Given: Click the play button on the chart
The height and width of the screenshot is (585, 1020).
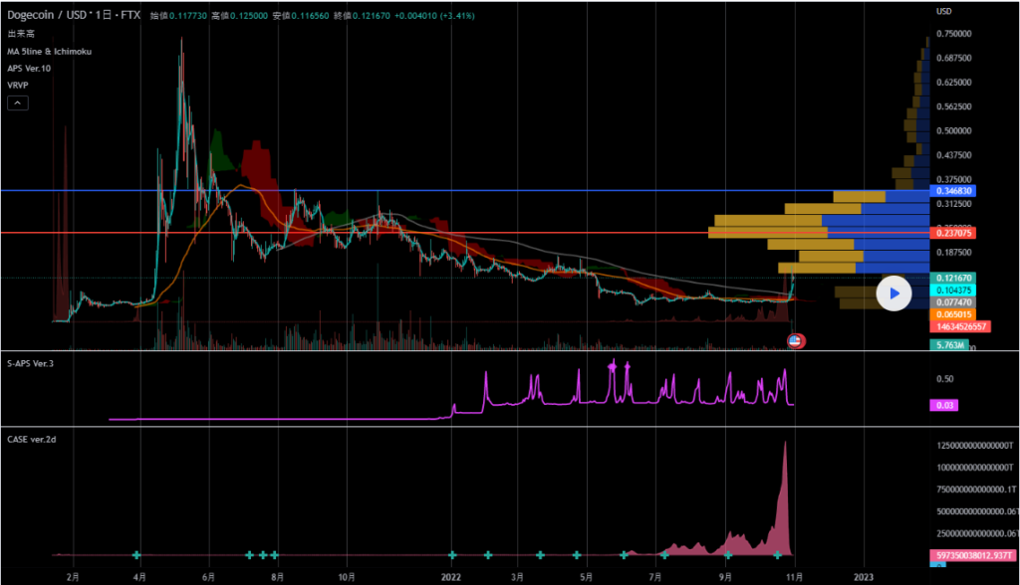Looking at the screenshot, I should [893, 293].
